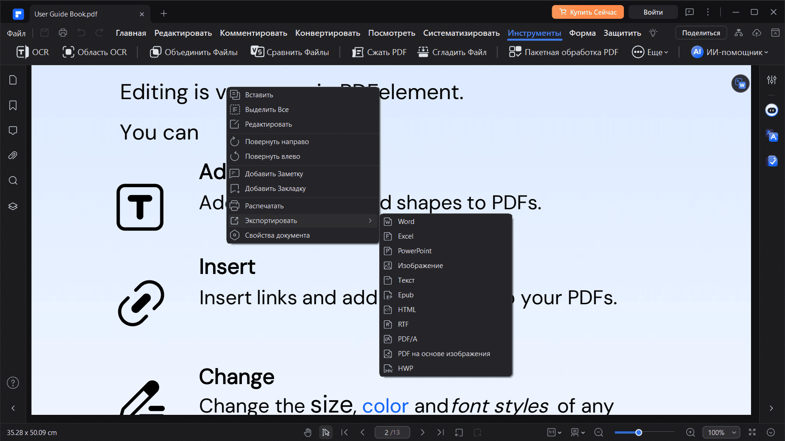Export to Word from the submenu
The height and width of the screenshot is (441, 785).
pyautogui.click(x=446, y=222)
